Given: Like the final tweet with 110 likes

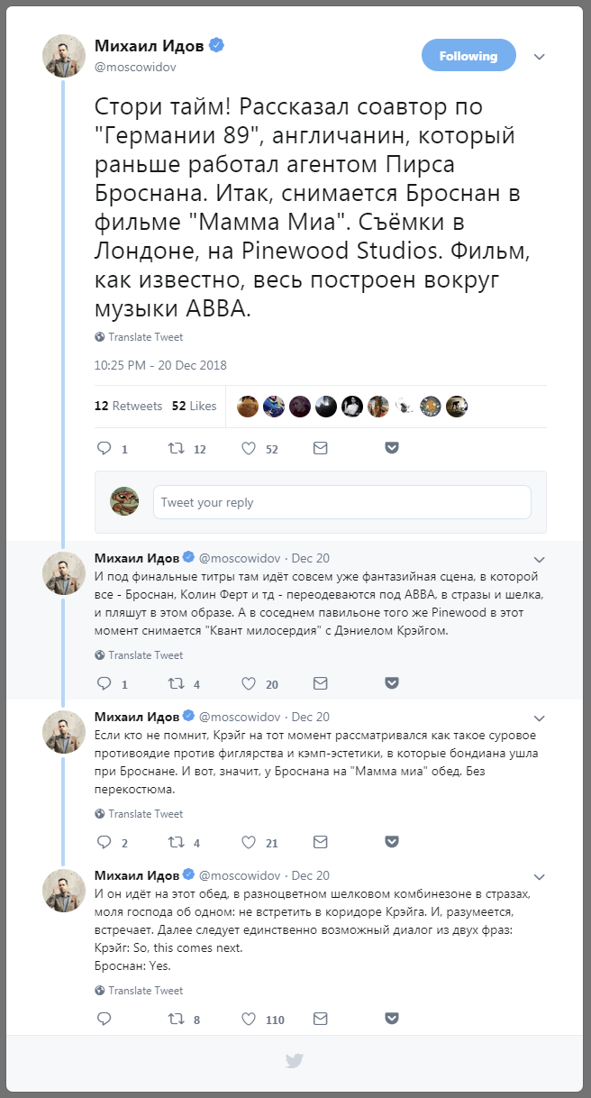Looking at the screenshot, I should coord(247,1019).
